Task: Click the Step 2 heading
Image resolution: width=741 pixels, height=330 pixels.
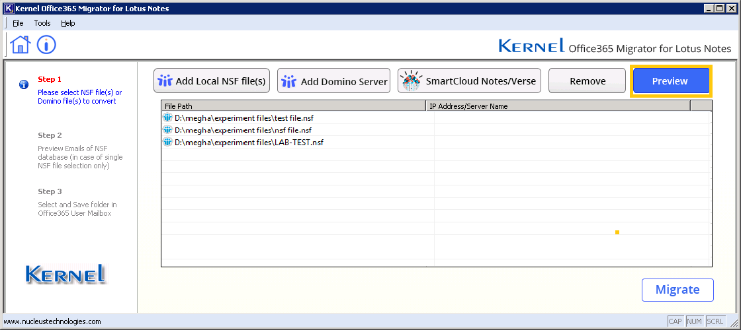Action: pyautogui.click(x=50, y=135)
